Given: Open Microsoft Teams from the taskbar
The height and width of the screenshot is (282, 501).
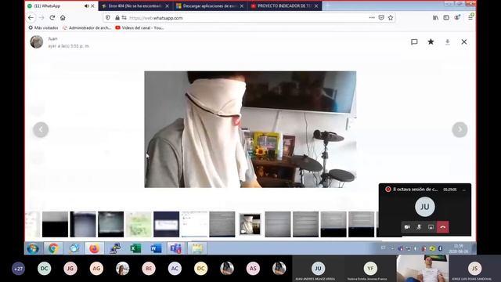Looking at the screenshot, I should tap(175, 248).
